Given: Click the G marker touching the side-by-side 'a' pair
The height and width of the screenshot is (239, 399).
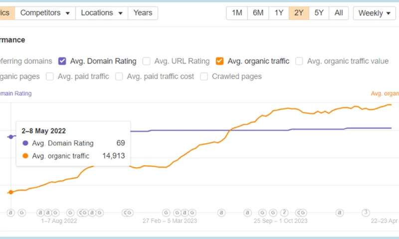Looking at the screenshot, I should pos(55,212).
